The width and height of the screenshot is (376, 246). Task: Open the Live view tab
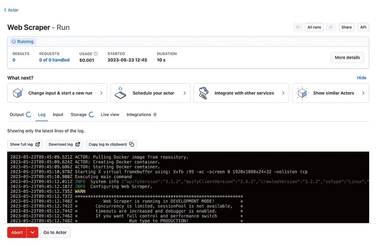(x=110, y=114)
